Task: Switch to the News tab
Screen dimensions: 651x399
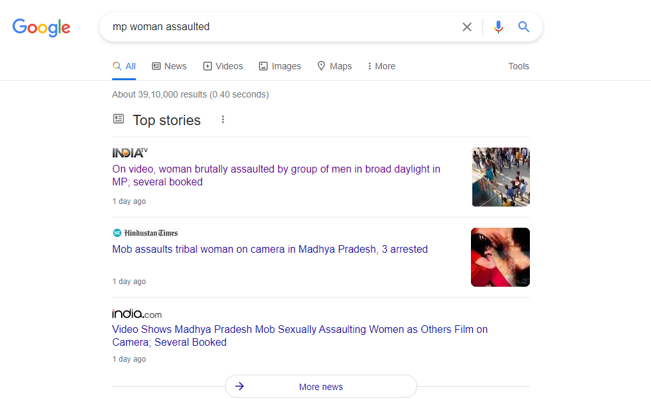Action: pyautogui.click(x=169, y=67)
